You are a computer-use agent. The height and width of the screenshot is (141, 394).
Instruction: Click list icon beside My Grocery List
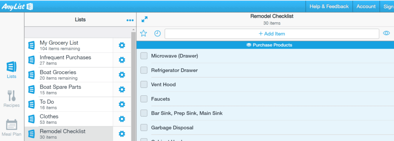tap(32, 45)
